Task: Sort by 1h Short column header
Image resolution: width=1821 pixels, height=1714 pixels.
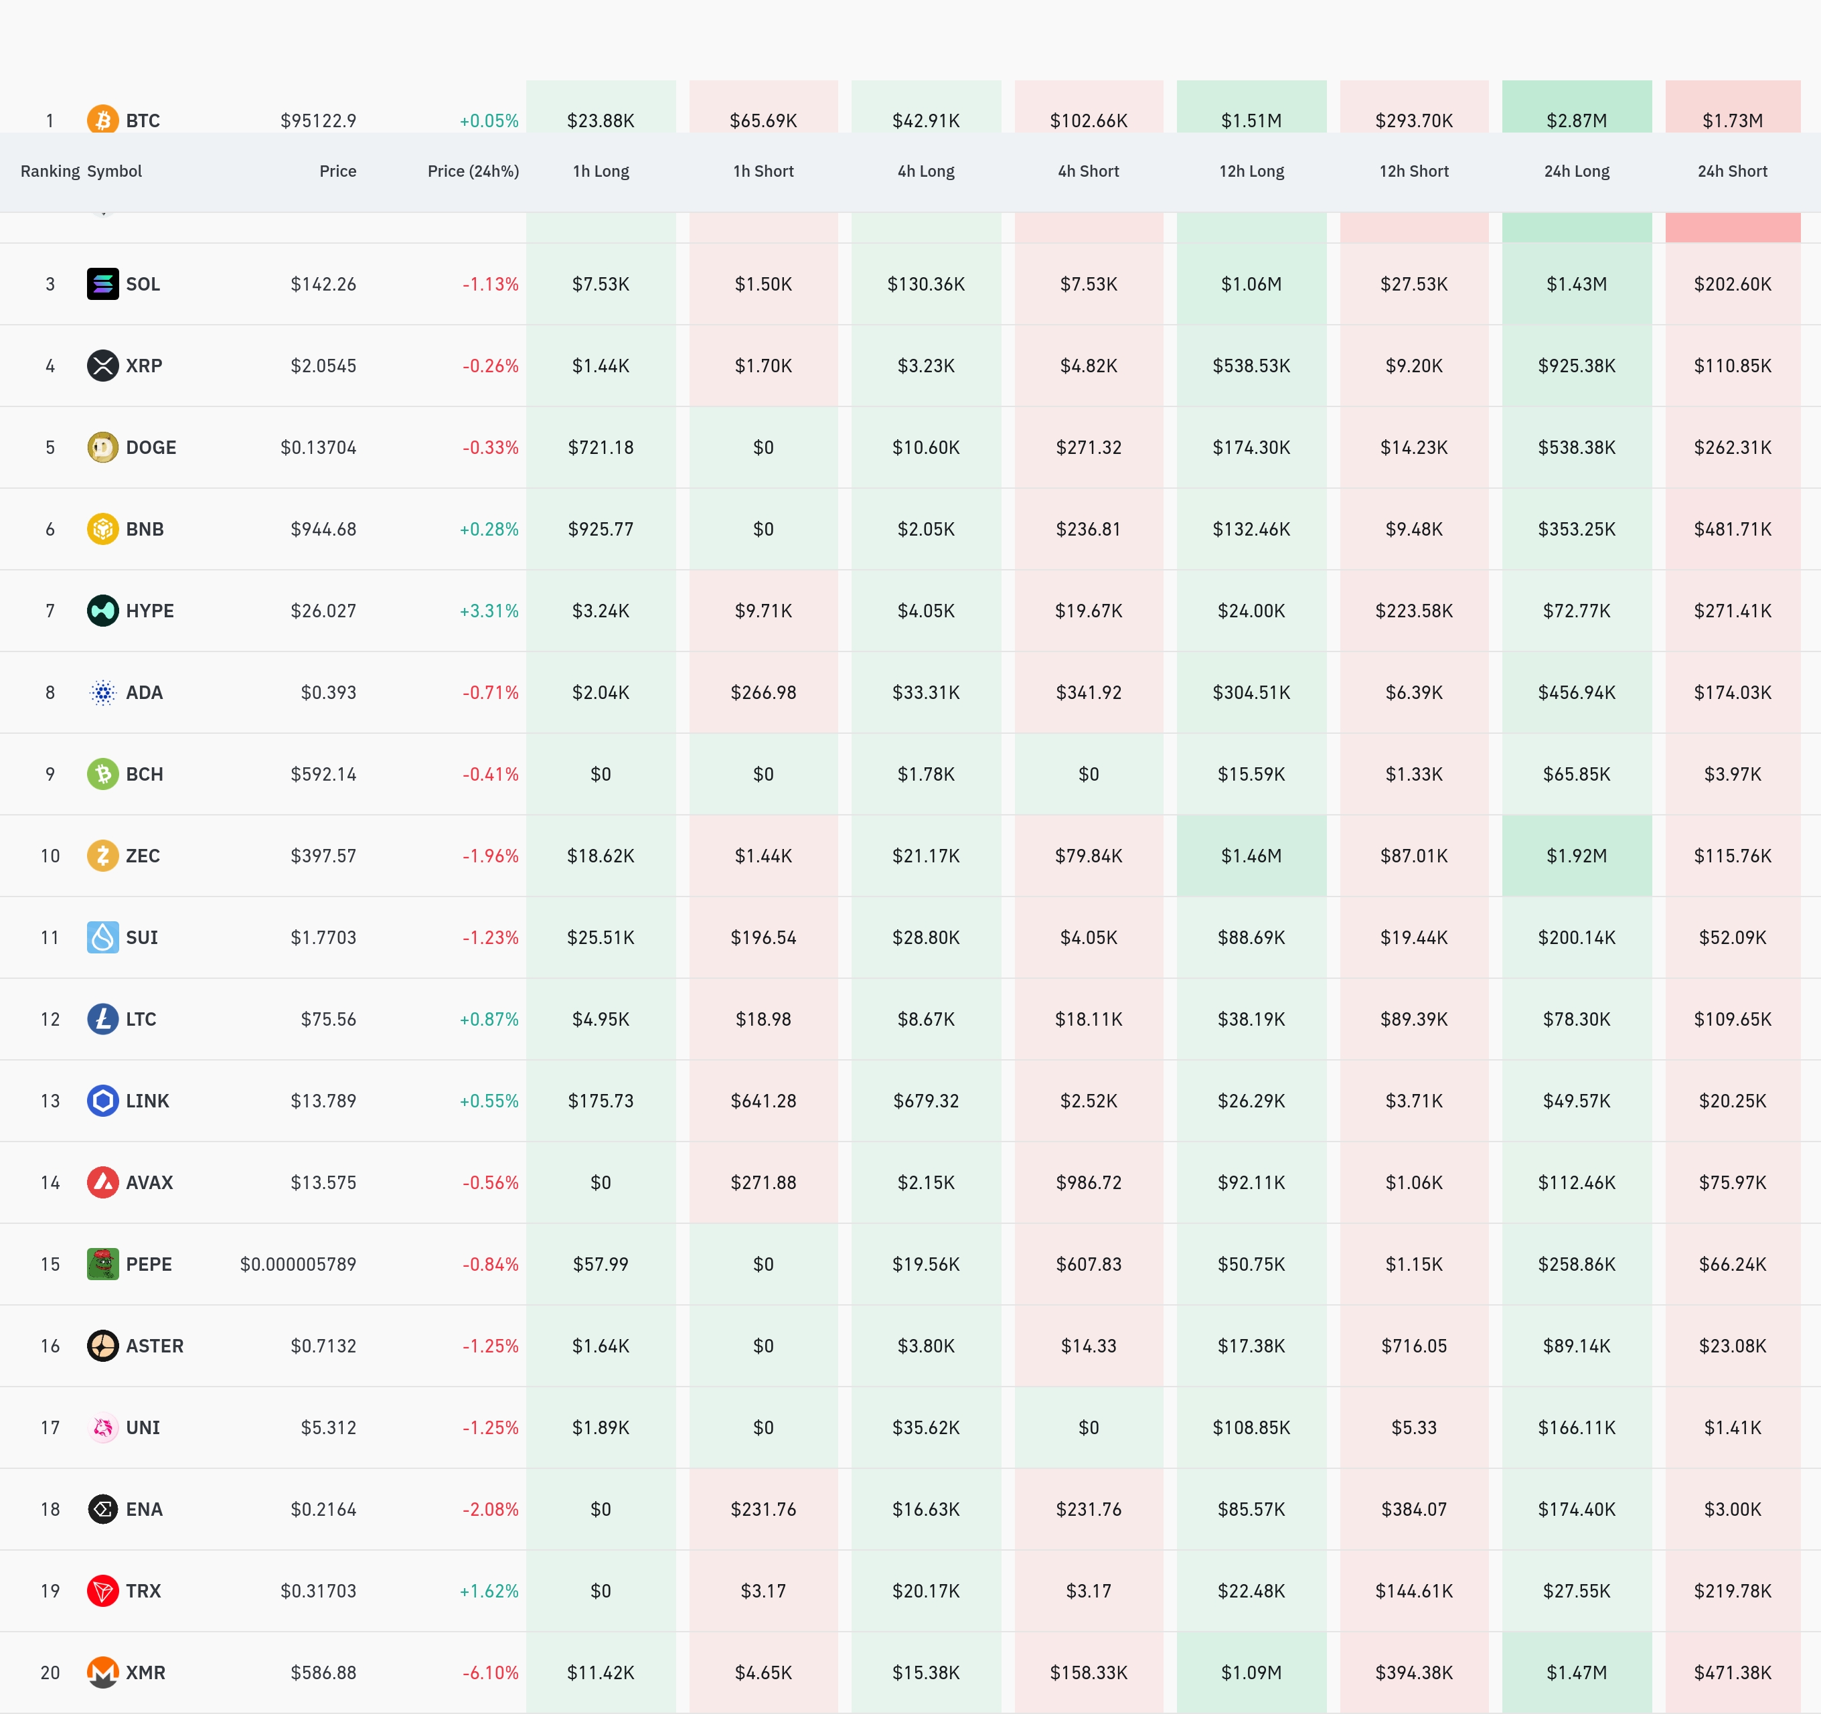Action: click(763, 171)
